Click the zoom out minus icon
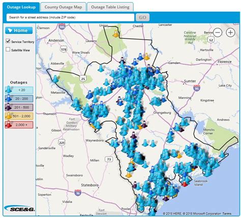Screen dimensions: 241x218 218,33
